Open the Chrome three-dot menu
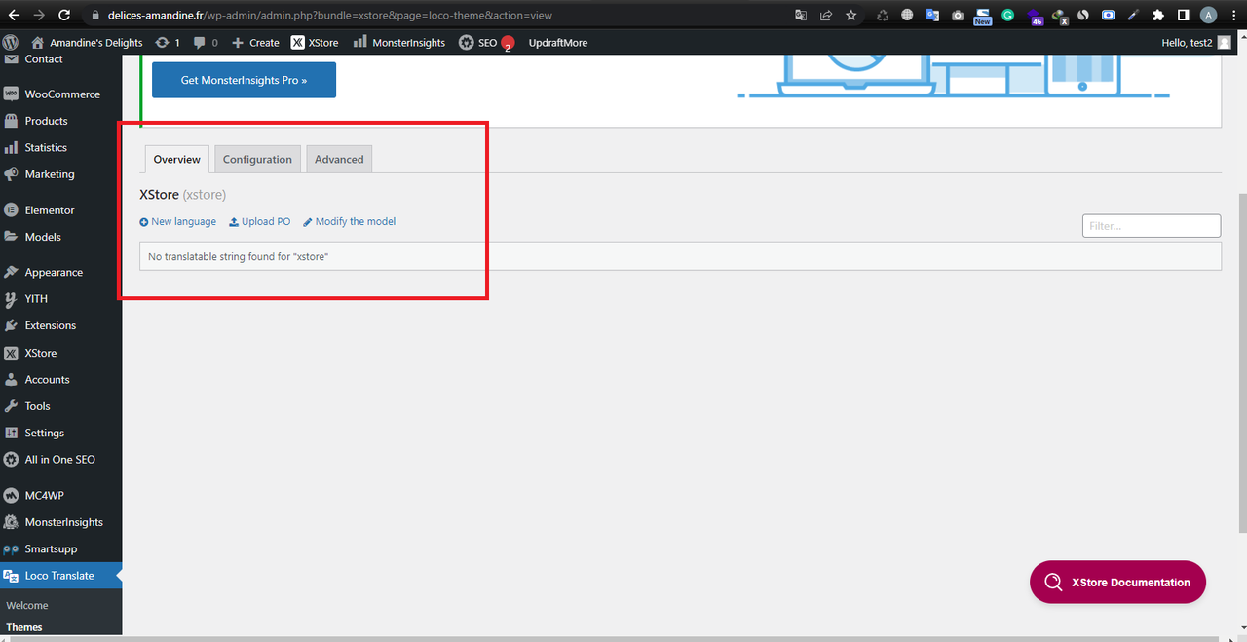 pyautogui.click(x=1233, y=15)
